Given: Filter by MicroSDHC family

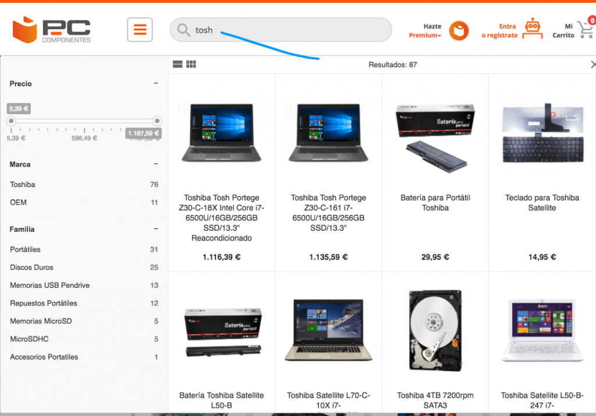Looking at the screenshot, I should pyautogui.click(x=84, y=339).
